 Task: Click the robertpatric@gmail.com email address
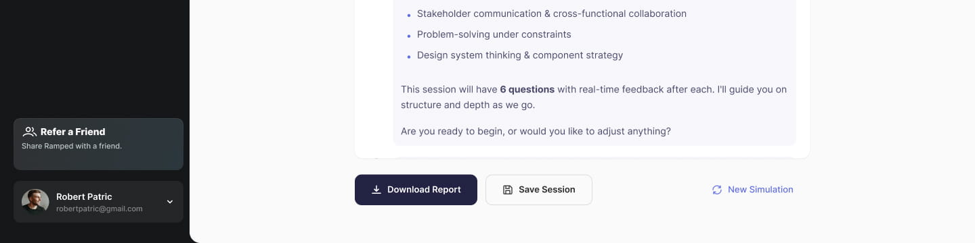coord(100,209)
